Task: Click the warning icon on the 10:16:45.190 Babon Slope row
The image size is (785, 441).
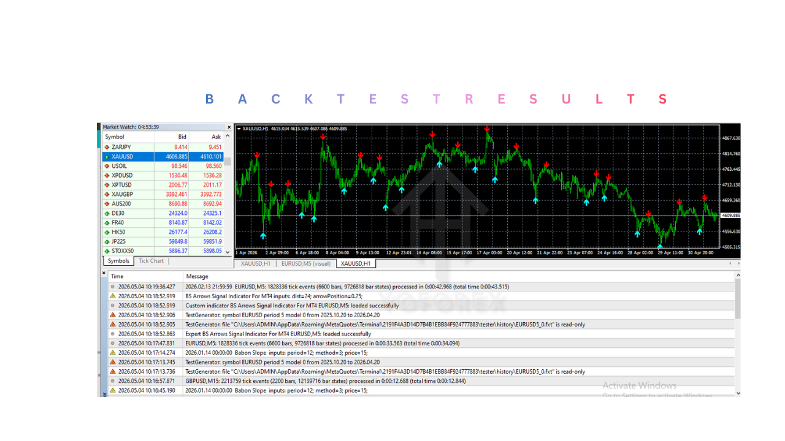Action: tap(112, 390)
